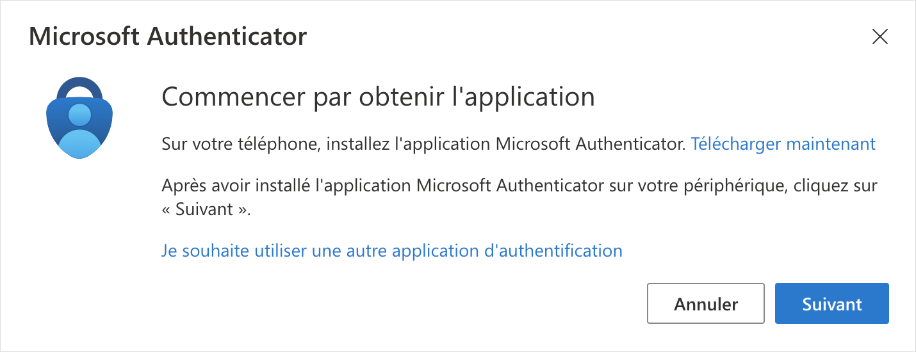Proceed to the next setup step

pyautogui.click(x=831, y=303)
